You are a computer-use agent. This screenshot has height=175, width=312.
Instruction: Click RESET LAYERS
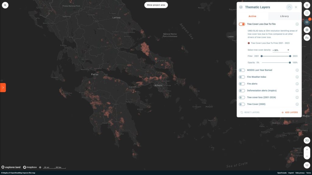tap(250, 112)
